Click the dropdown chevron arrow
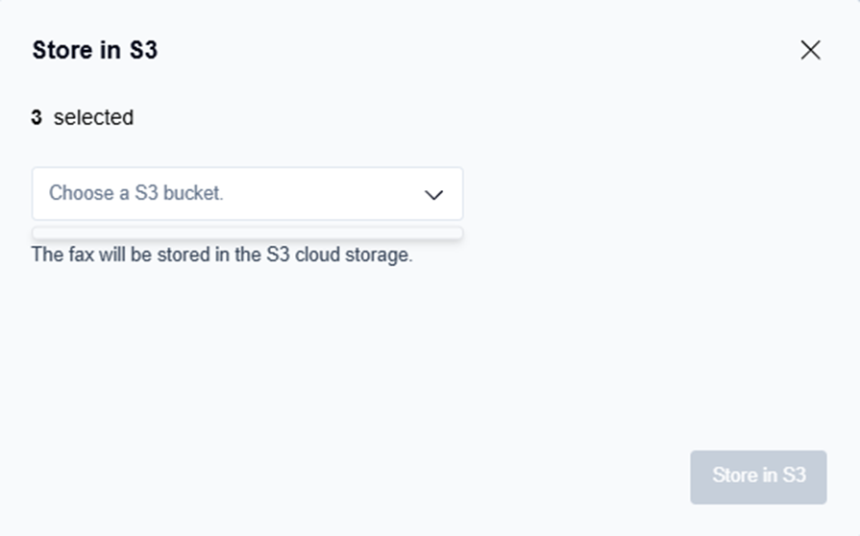The height and width of the screenshot is (536, 860). 434,195
